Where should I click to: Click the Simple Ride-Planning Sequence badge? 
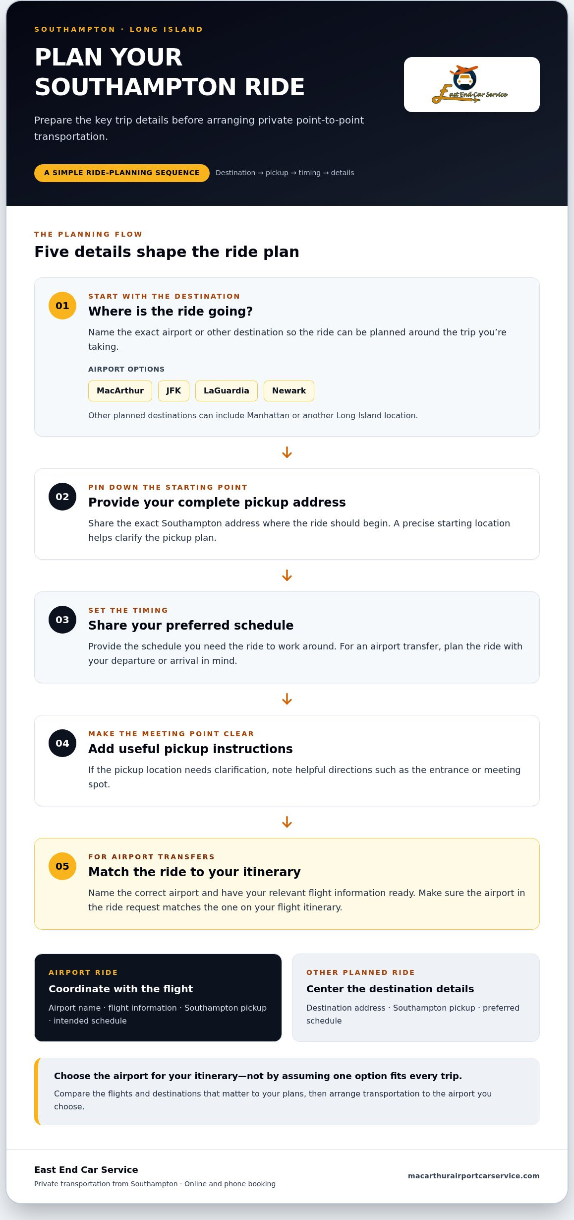point(122,173)
